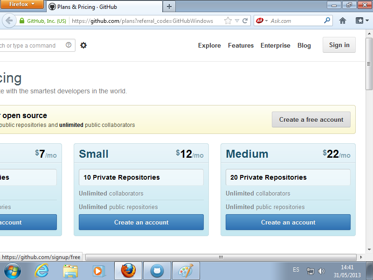Create an account for the $7 plan
The height and width of the screenshot is (280, 373).
[28, 222]
